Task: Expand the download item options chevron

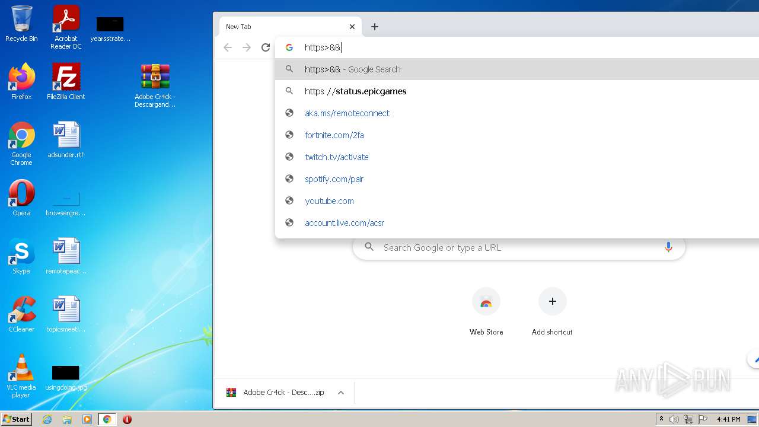Action: (341, 393)
